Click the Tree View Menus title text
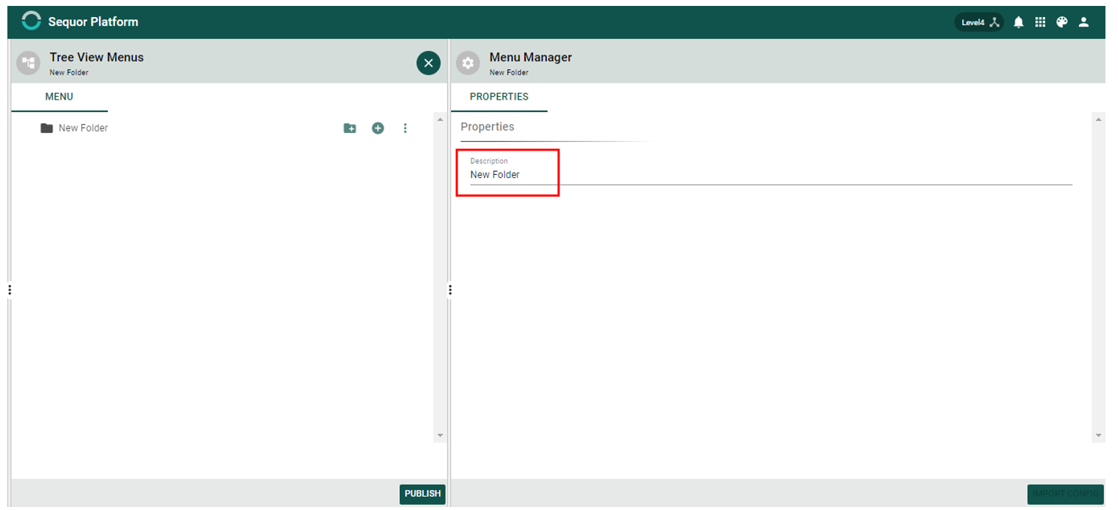This screenshot has height=510, width=1118. point(97,58)
